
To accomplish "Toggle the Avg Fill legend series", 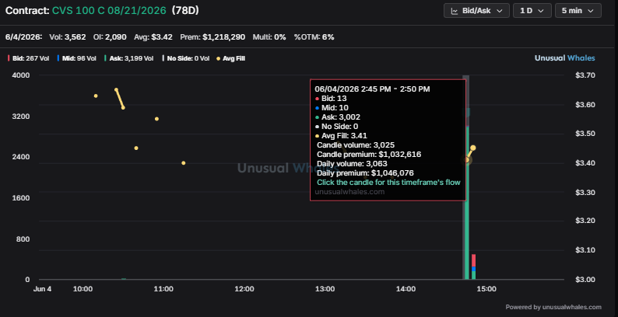I will [x=231, y=58].
